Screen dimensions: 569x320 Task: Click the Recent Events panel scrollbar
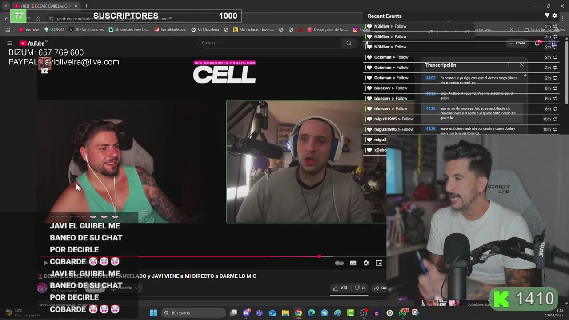click(567, 73)
